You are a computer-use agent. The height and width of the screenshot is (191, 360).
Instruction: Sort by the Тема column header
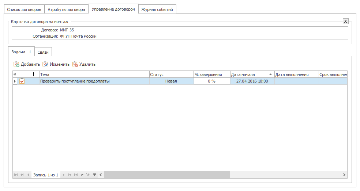pyautogui.click(x=94, y=74)
